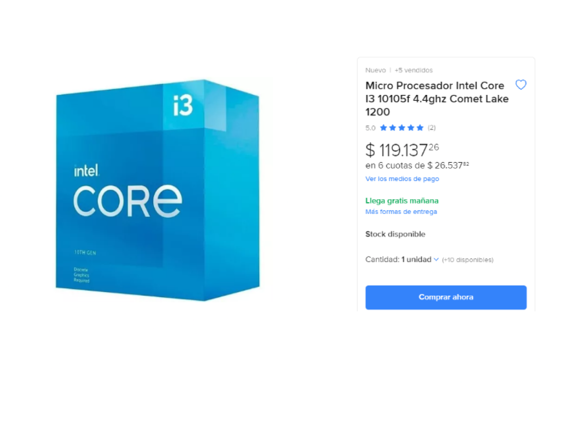Open the i3 processor box image
Image resolution: width=584 pixels, height=438 pixels.
click(158, 190)
